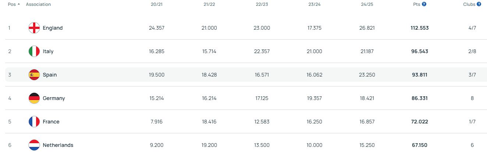Open the Netherlands association link
The image size is (487, 152).
coord(58,145)
